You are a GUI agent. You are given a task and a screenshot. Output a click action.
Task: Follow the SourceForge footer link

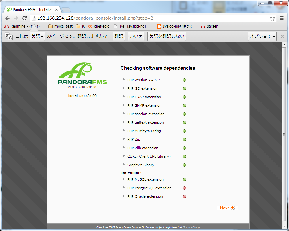coord(192,227)
